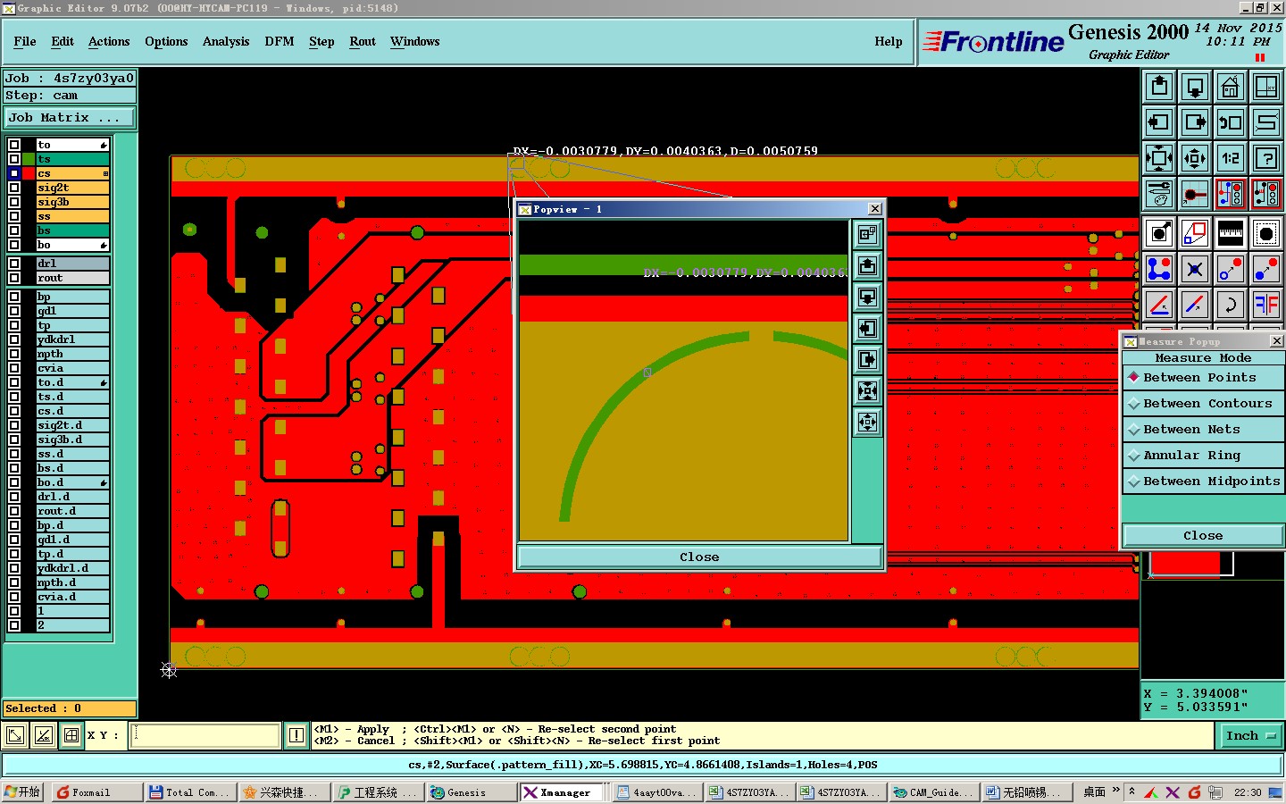This screenshot has height=804, width=1286.
Task: Open the Help menu
Action: pyautogui.click(x=889, y=41)
